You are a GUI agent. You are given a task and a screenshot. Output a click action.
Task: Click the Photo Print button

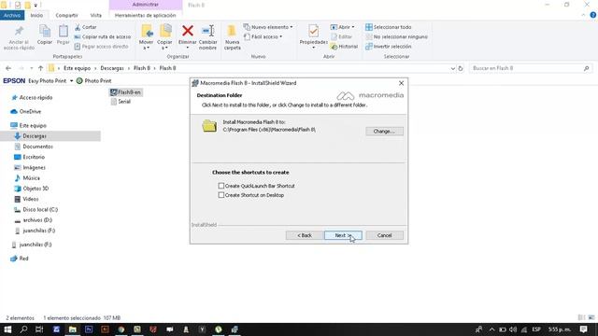(x=93, y=81)
